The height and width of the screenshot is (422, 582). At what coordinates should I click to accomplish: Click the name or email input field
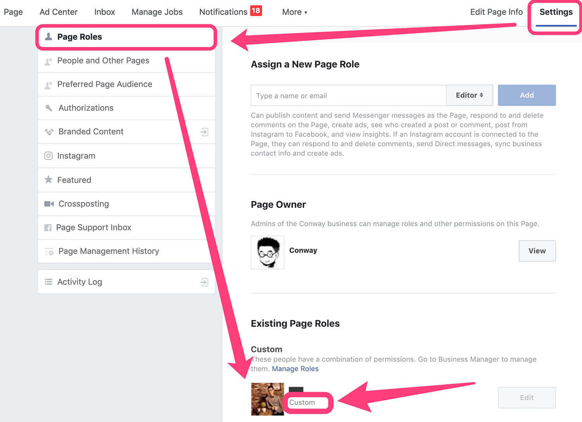[348, 95]
